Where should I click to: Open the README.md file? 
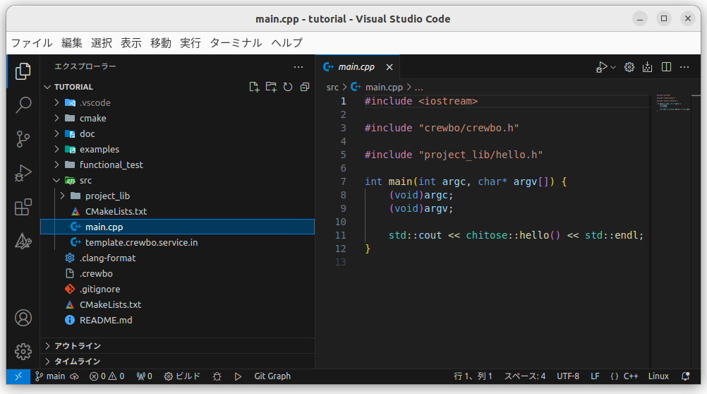[177, 321]
